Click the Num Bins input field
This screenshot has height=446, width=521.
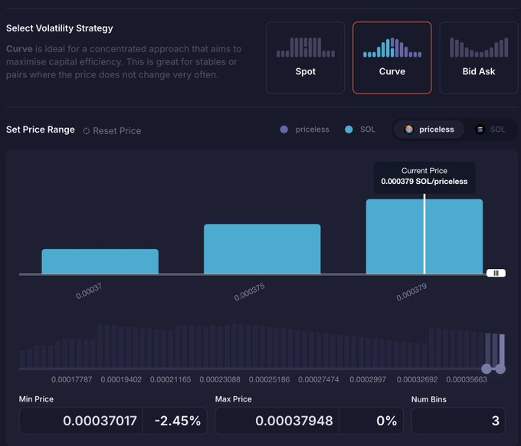[458, 421]
